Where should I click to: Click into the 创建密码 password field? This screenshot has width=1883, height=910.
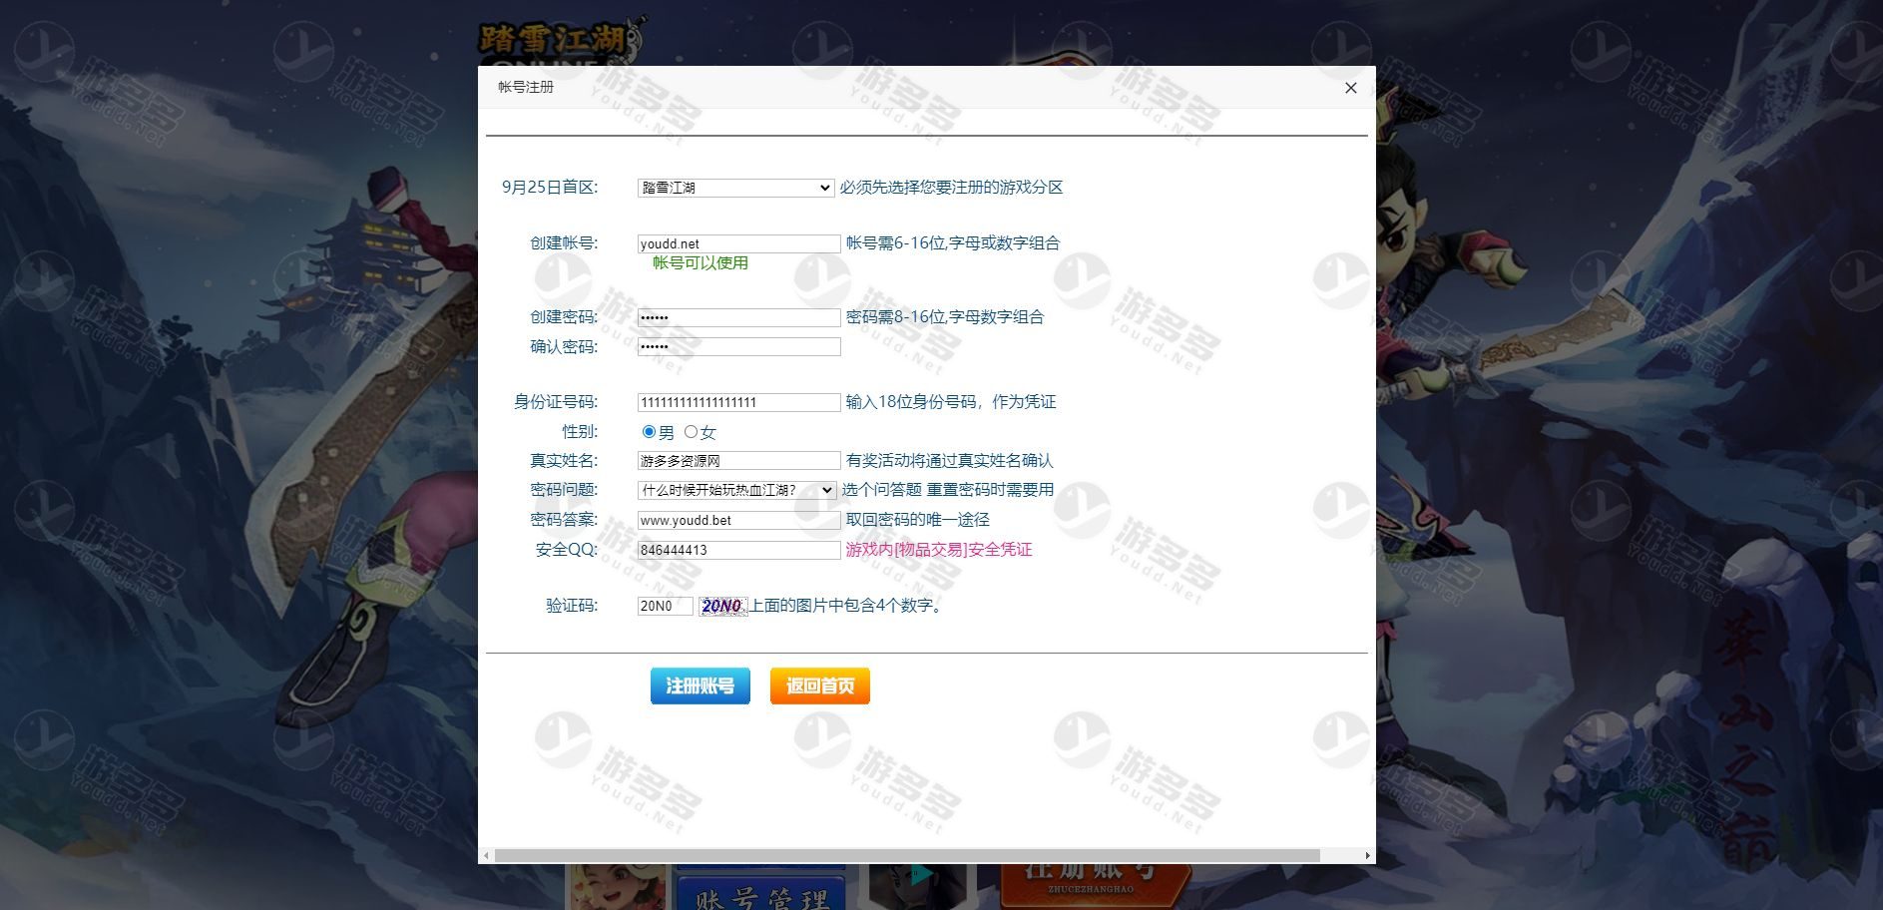coord(738,317)
